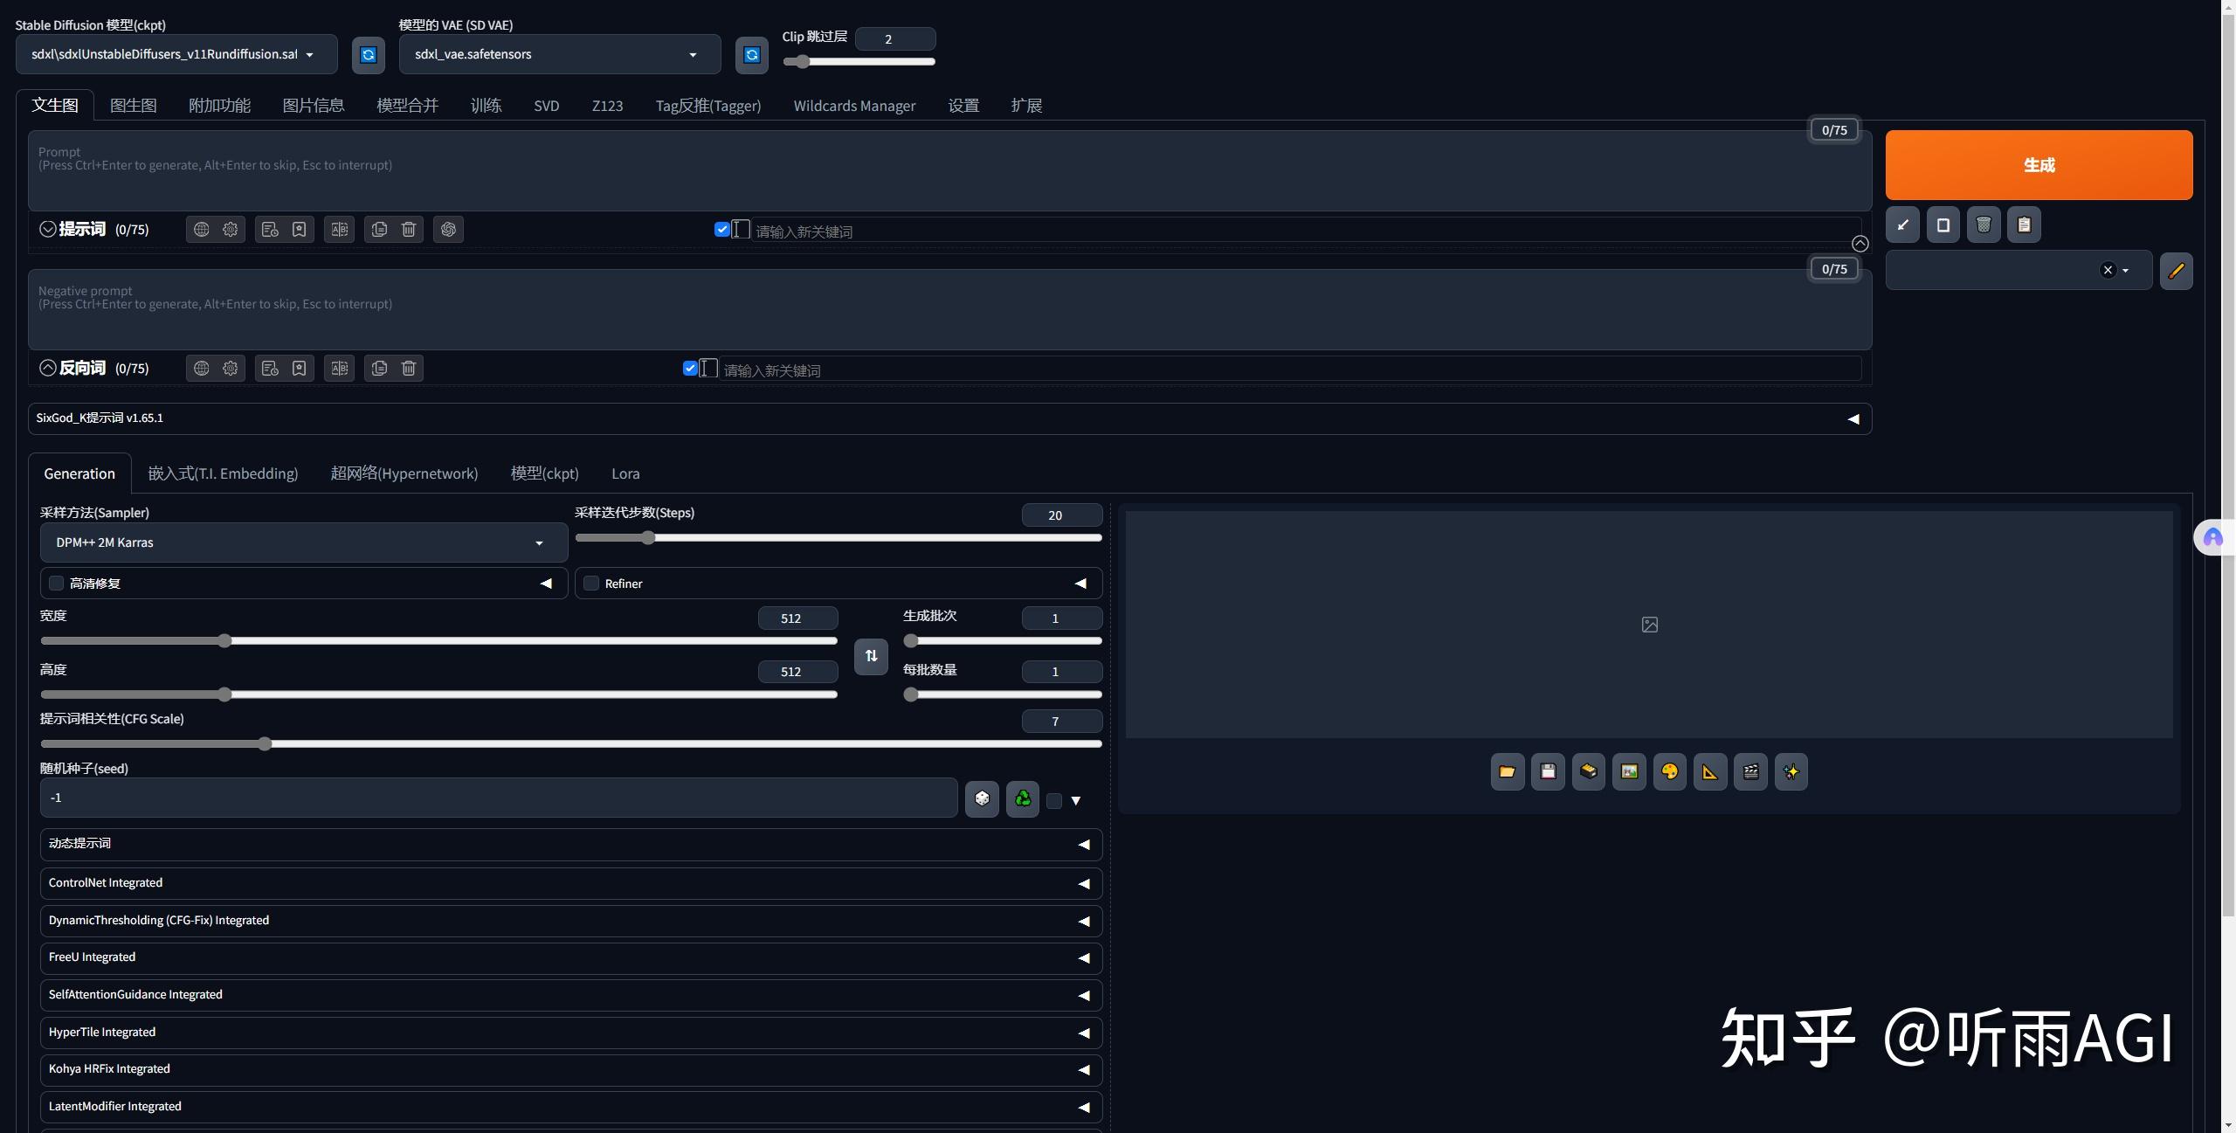The height and width of the screenshot is (1133, 2236).
Task: Click the swap width and height button
Action: click(x=871, y=656)
